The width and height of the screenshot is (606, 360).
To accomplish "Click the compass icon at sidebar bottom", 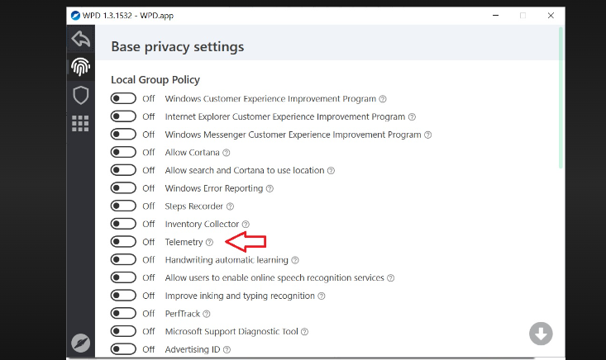I will click(80, 343).
